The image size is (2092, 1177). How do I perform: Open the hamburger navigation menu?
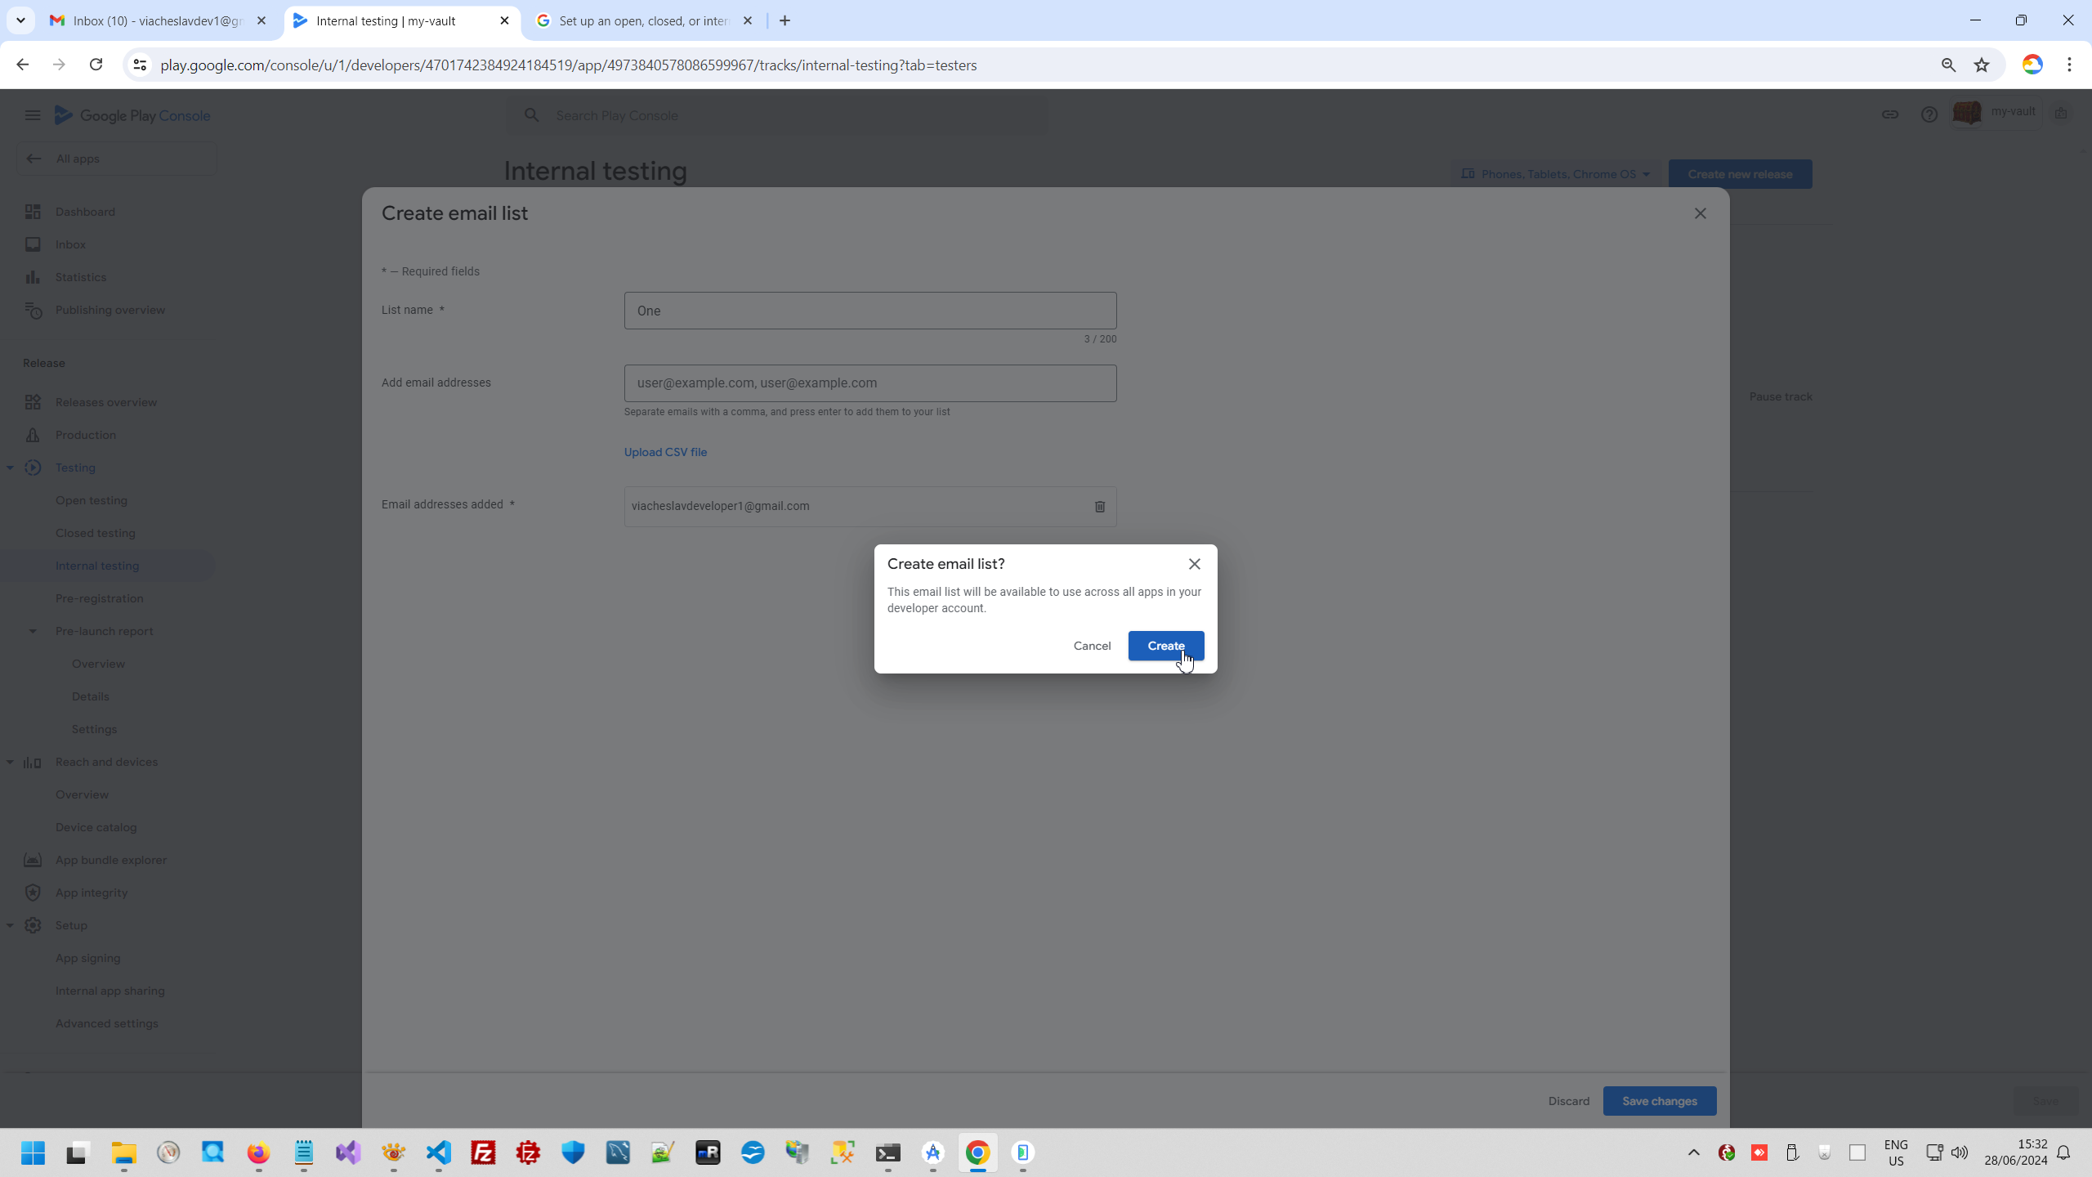coord(32,115)
